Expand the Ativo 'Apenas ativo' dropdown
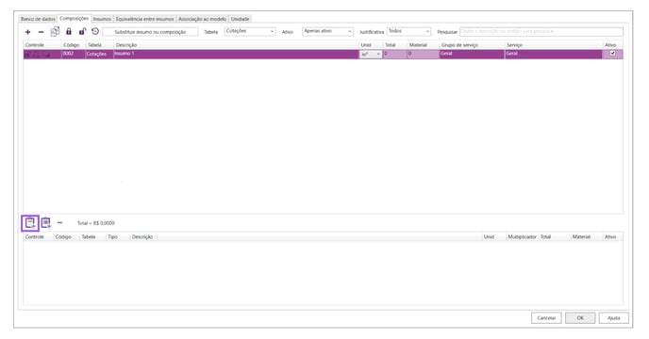The width and height of the screenshot is (649, 339). pyautogui.click(x=327, y=31)
